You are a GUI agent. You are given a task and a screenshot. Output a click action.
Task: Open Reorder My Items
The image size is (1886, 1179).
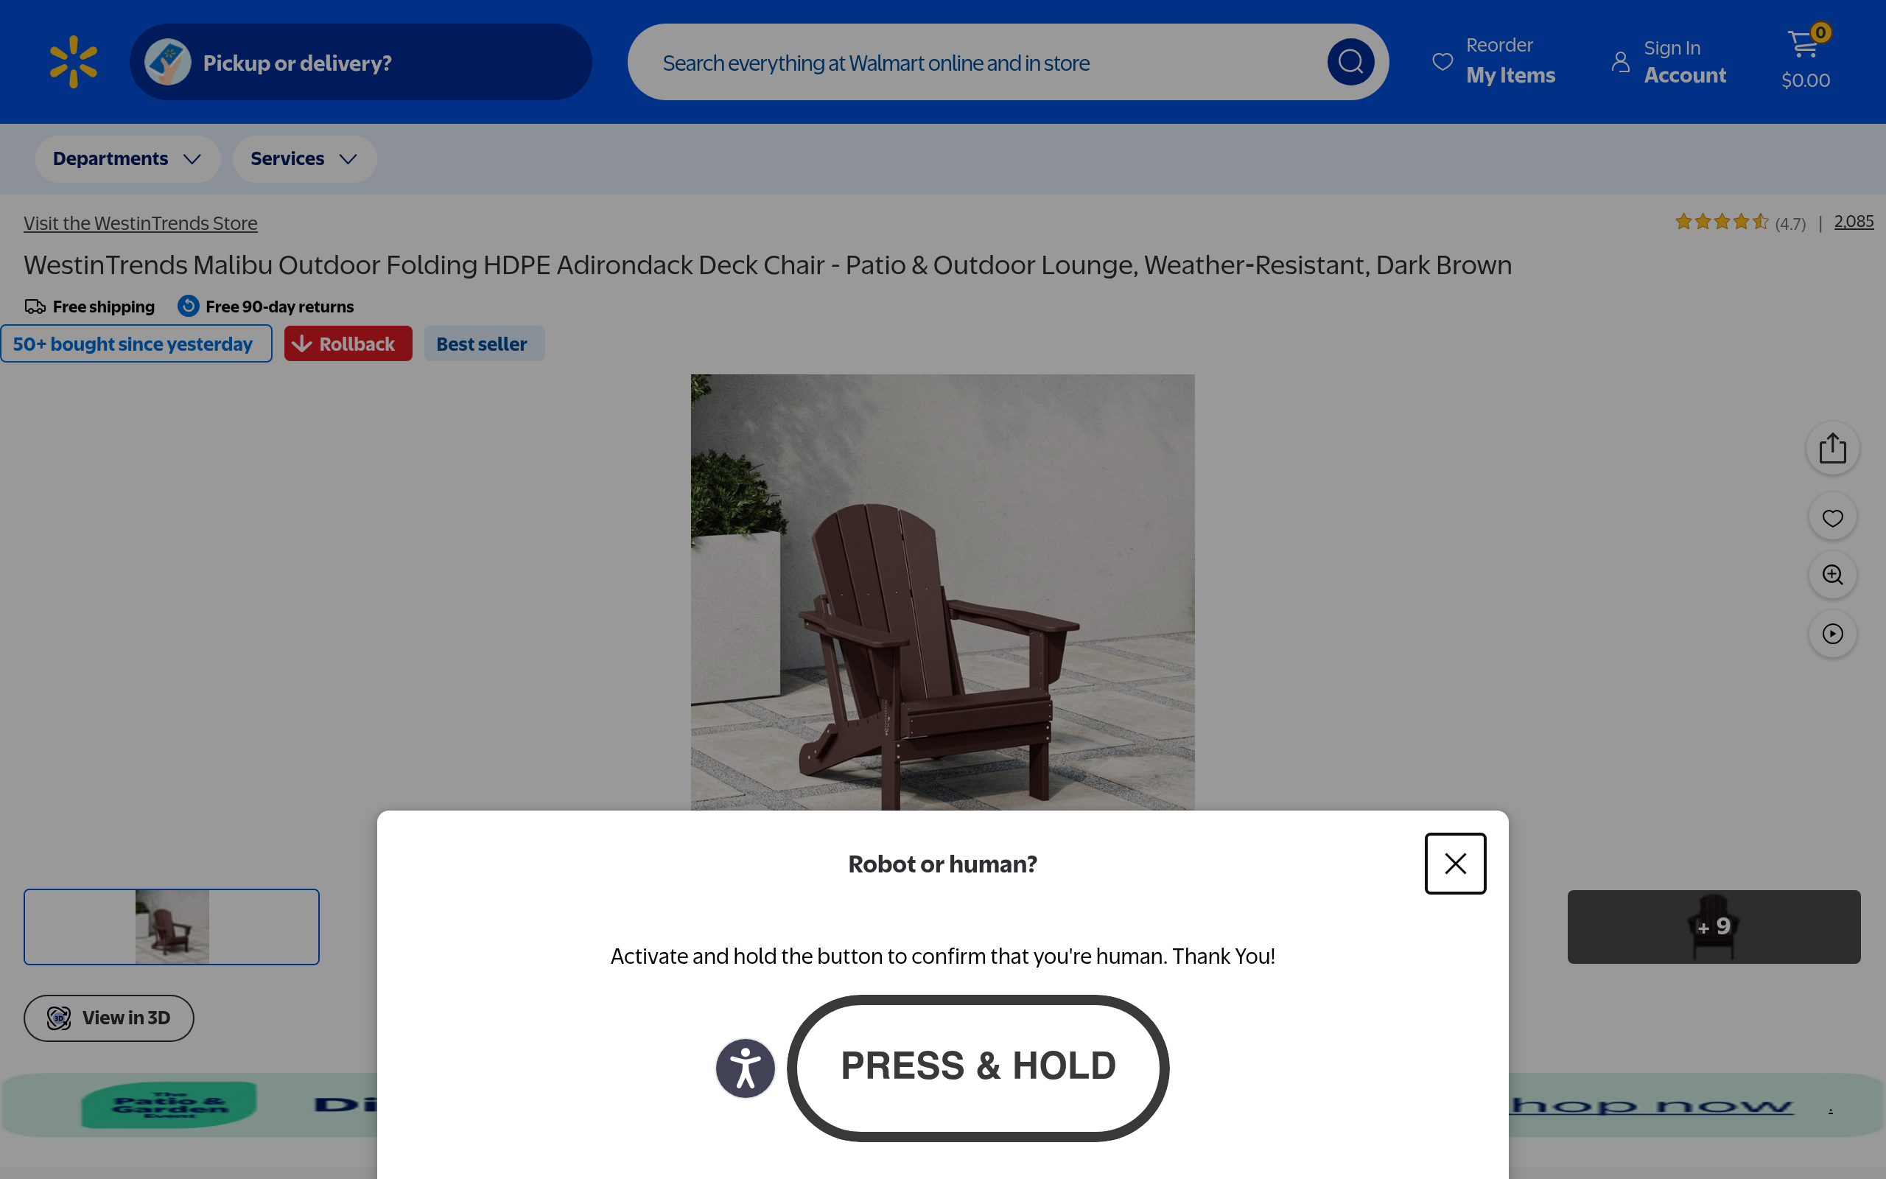[x=1494, y=61]
